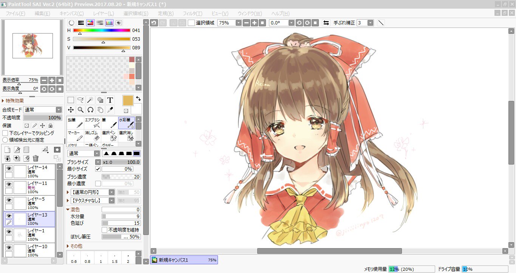Open the brush mode 通常 dropdown

[83, 153]
